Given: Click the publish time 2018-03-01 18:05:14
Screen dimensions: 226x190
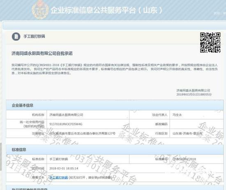Looking at the screenshot, I should (64, 168).
